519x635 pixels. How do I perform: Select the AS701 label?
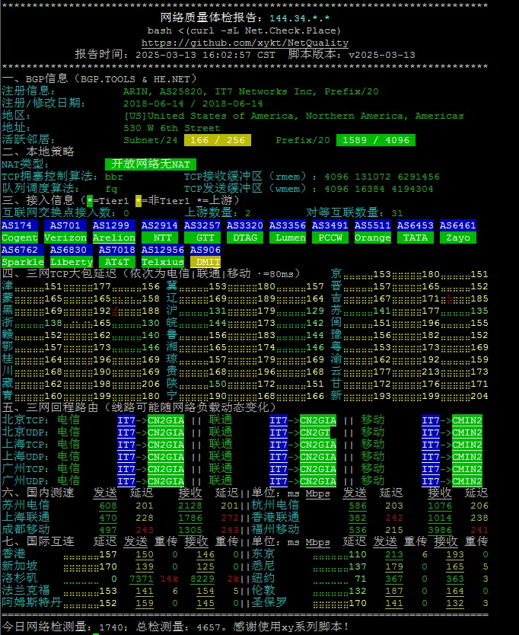[x=65, y=225]
